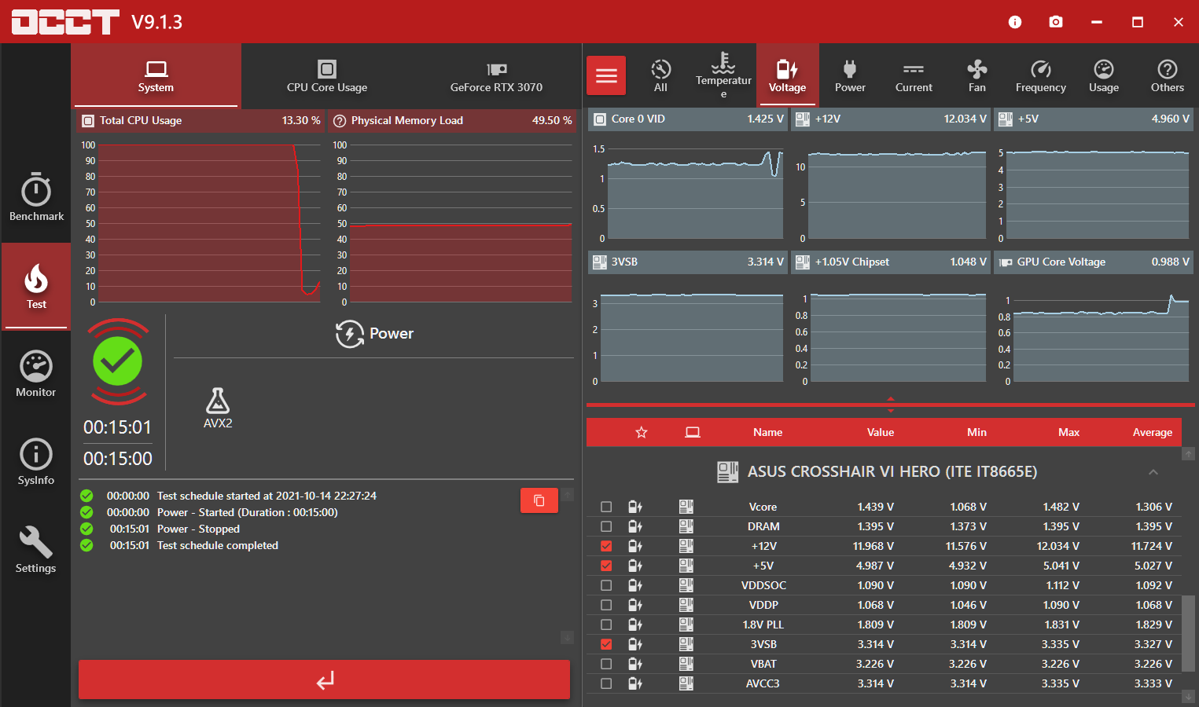Tick the VDDSOC row checkbox
1199x707 pixels.
[606, 585]
